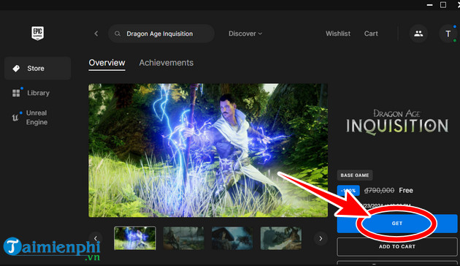Click the blue GET button
Viewport: 460px width, 266px height.
click(x=397, y=224)
